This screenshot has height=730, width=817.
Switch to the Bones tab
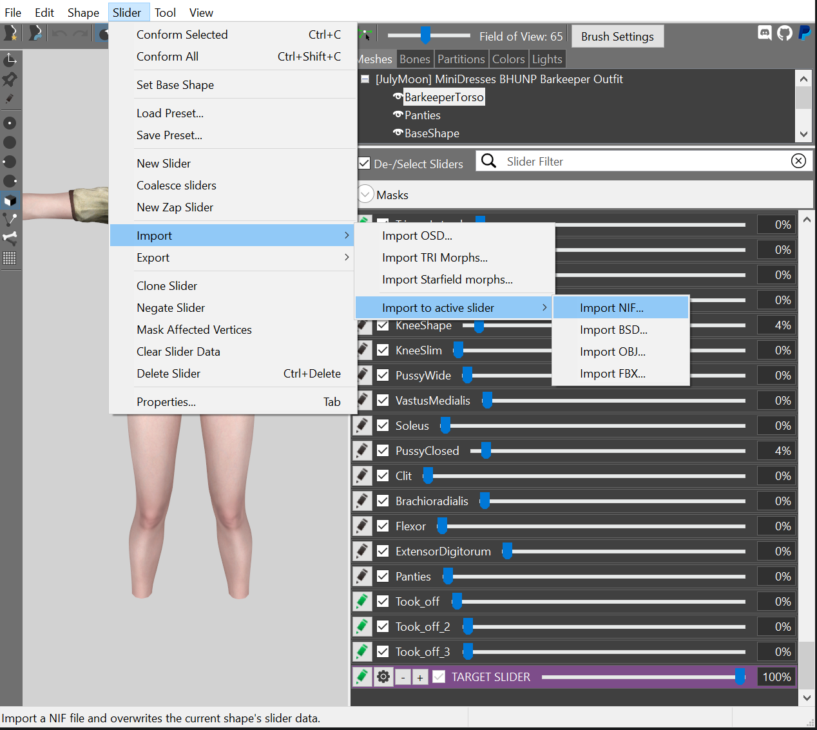[414, 59]
